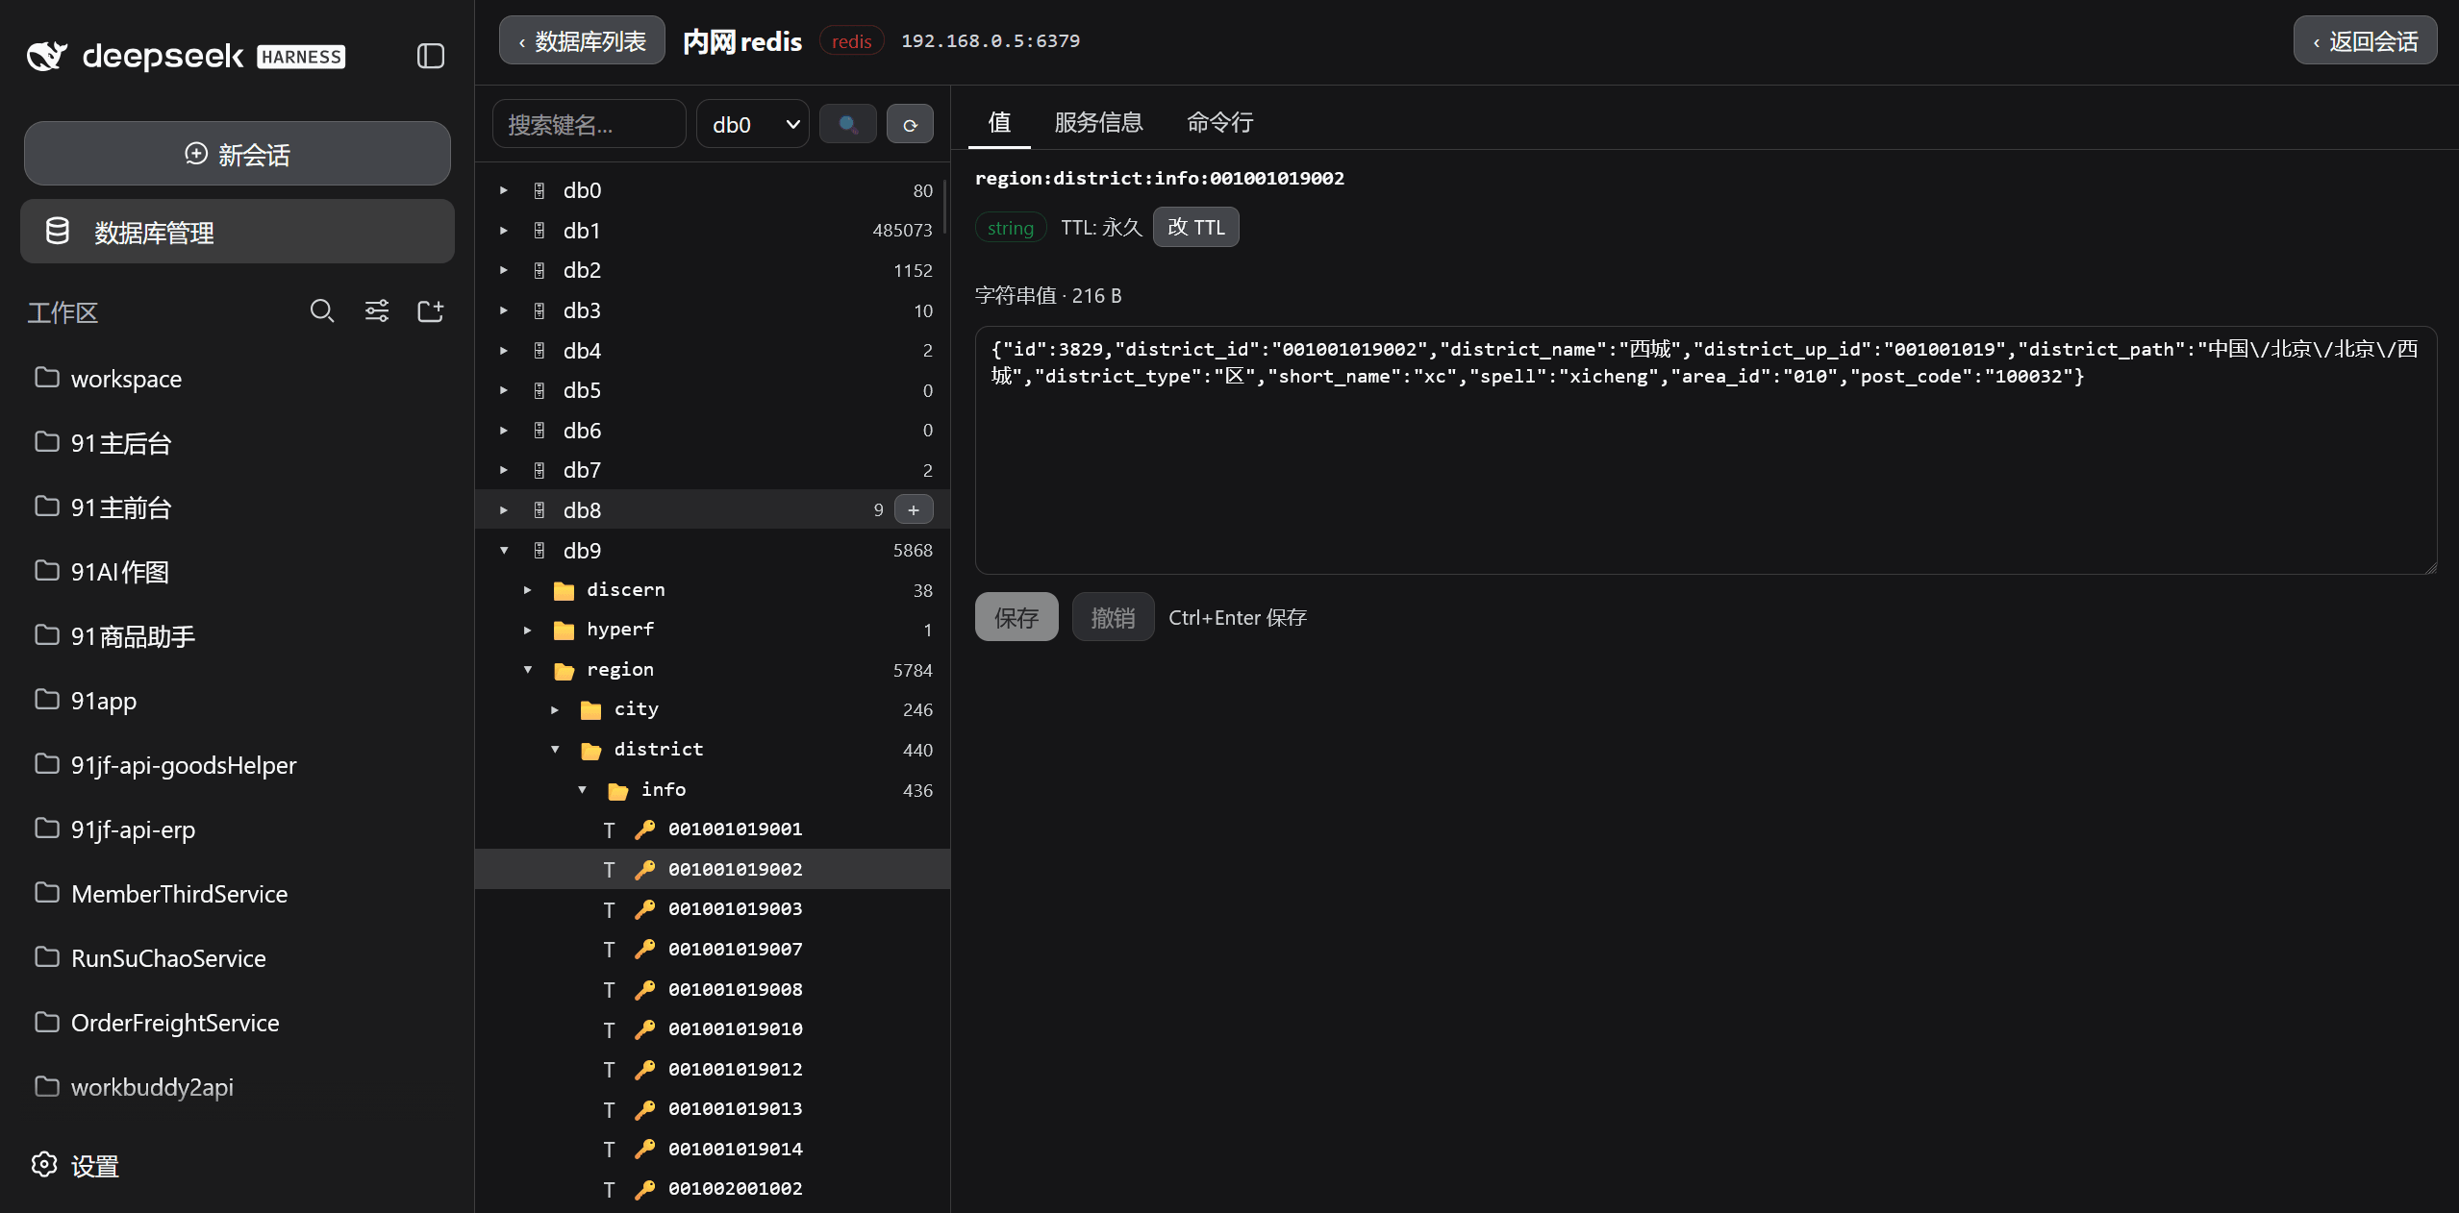Click the 数据库管理 database icon
The image size is (2459, 1213).
coord(58,231)
